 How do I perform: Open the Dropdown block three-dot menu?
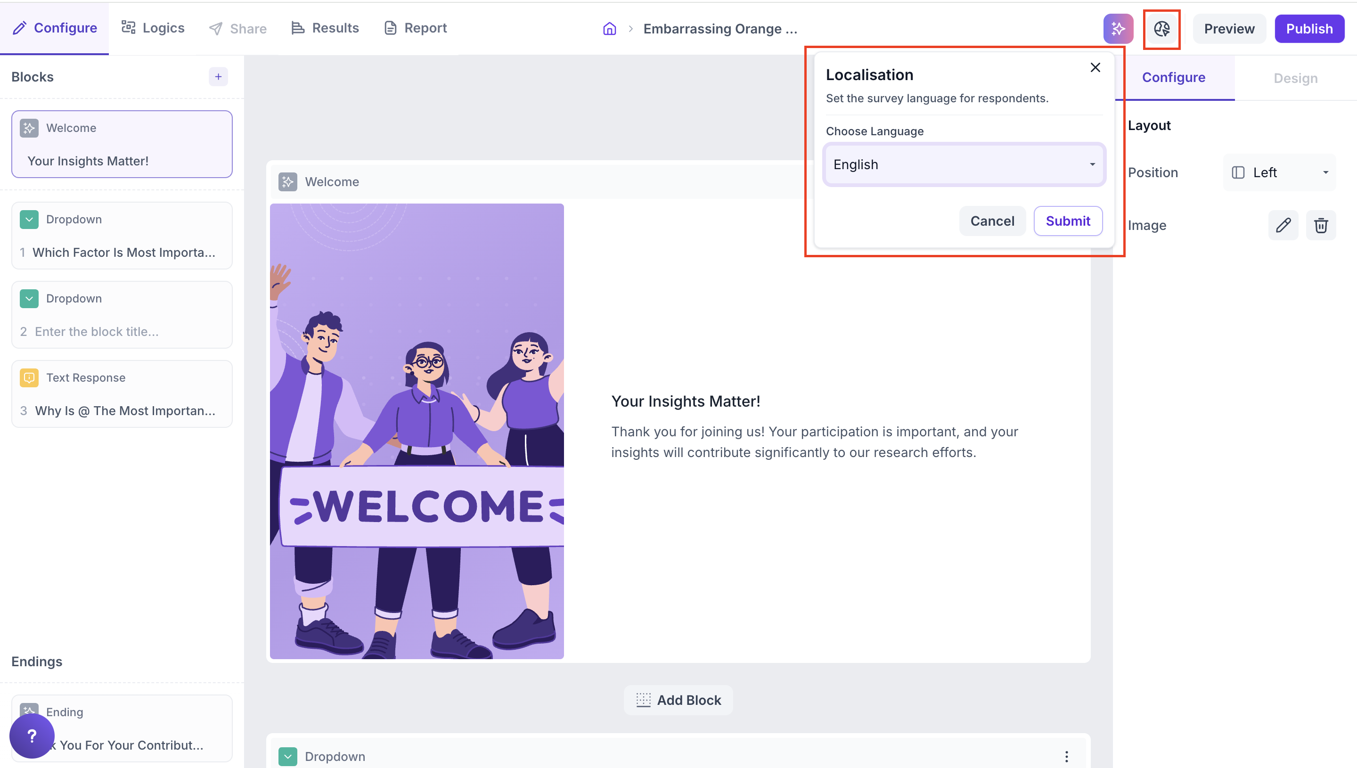point(1066,756)
